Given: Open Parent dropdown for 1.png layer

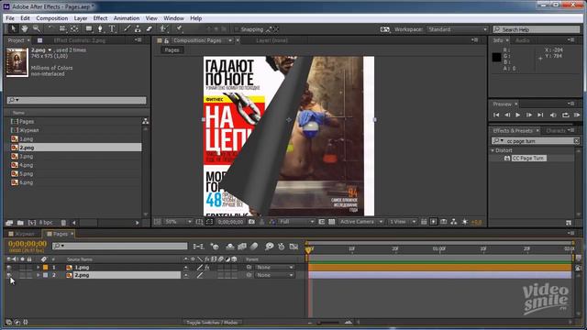Looking at the screenshot, I should click(274, 268).
